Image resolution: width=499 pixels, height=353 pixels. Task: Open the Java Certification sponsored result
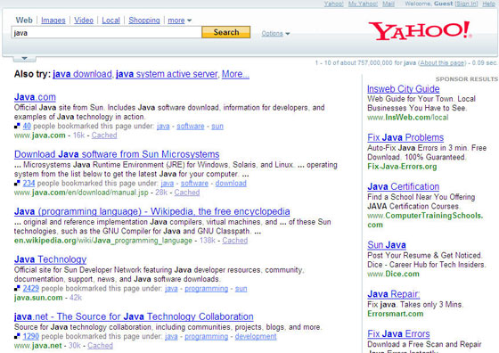[x=403, y=186]
